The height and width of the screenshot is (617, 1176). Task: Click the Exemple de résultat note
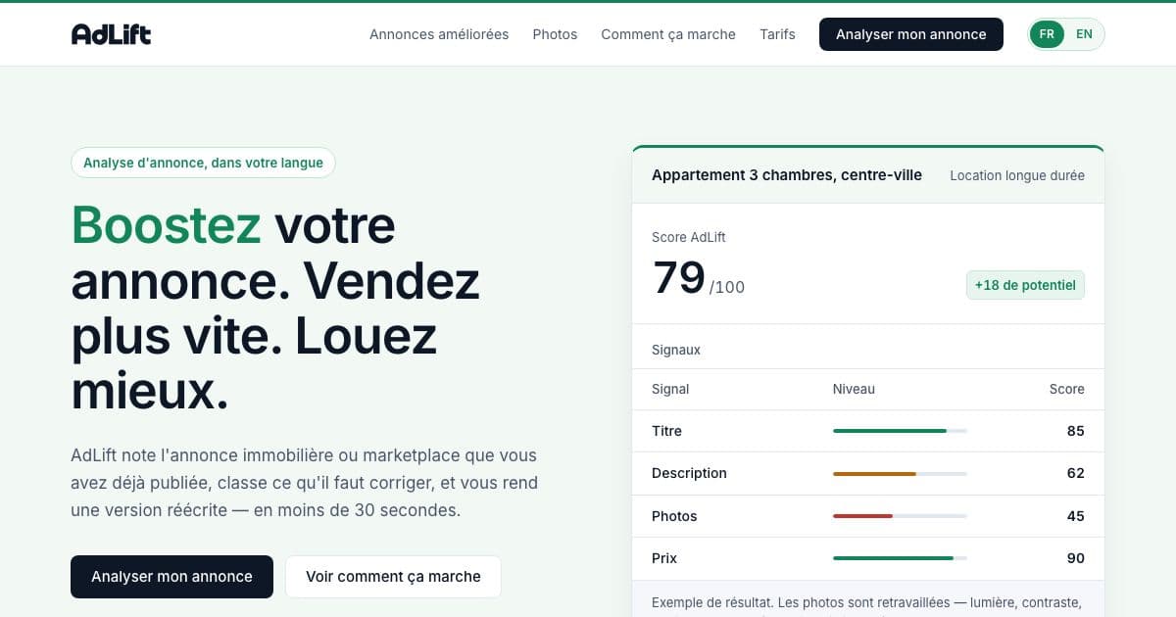pyautogui.click(x=866, y=602)
